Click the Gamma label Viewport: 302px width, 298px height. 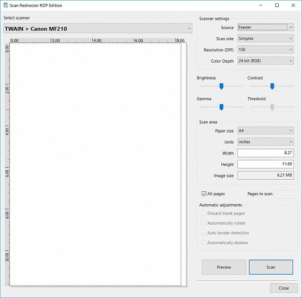[204, 99]
